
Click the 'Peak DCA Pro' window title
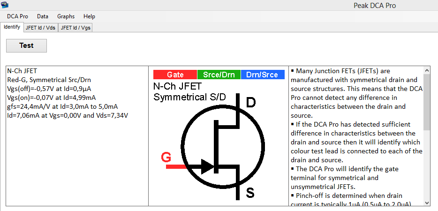(x=375, y=5)
